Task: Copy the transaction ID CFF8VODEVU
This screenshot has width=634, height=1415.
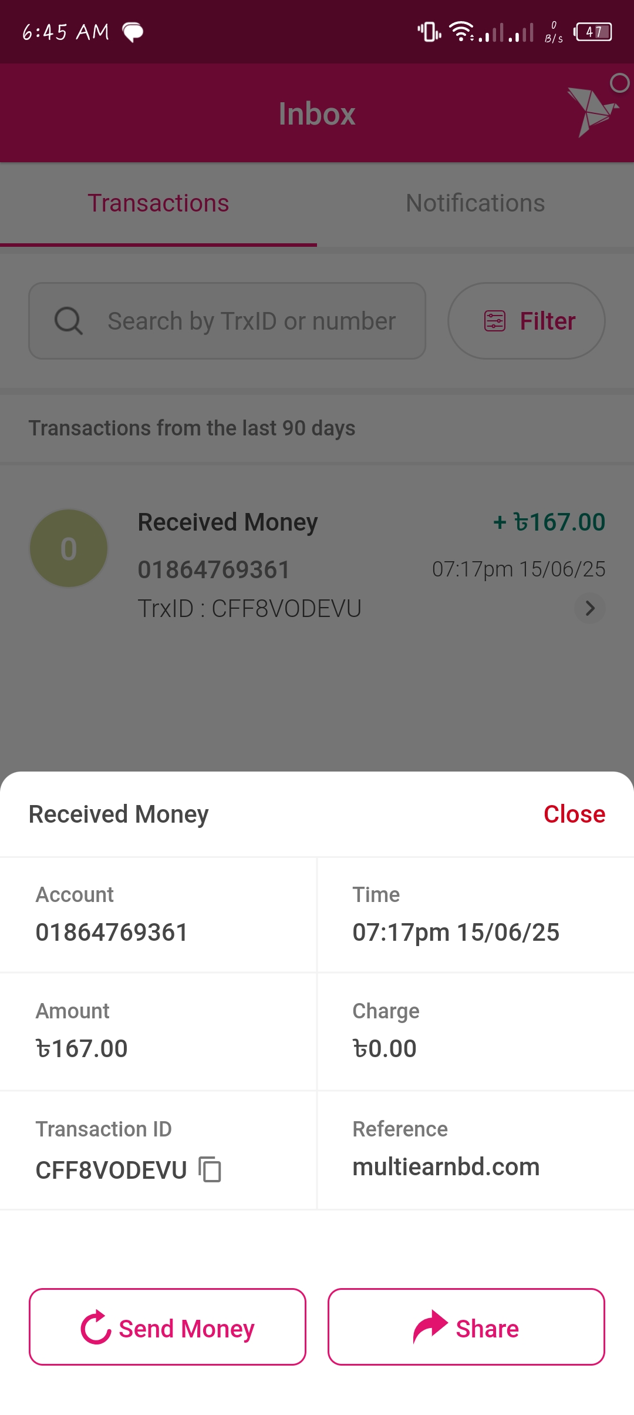Action: click(x=210, y=1169)
